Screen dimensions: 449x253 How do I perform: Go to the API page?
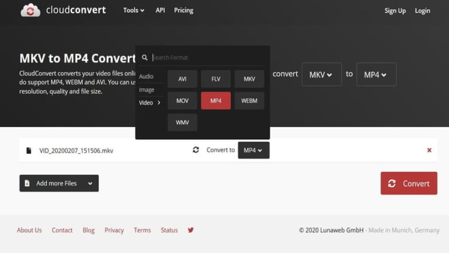tap(160, 10)
